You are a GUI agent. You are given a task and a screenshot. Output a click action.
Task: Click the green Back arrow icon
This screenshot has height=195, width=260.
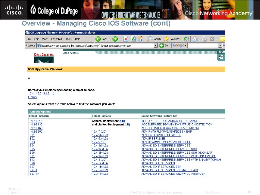point(98,39)
